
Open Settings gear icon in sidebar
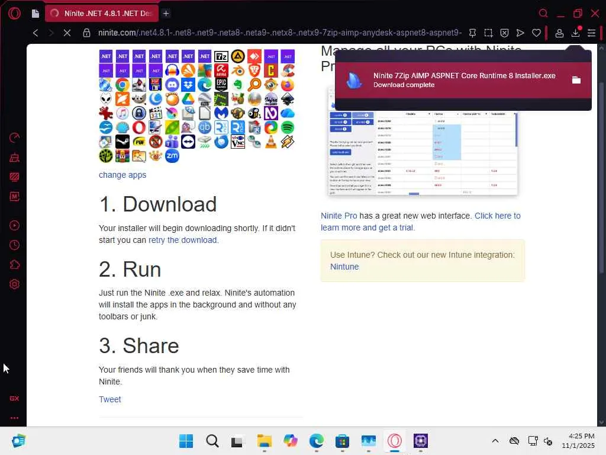coord(14,284)
